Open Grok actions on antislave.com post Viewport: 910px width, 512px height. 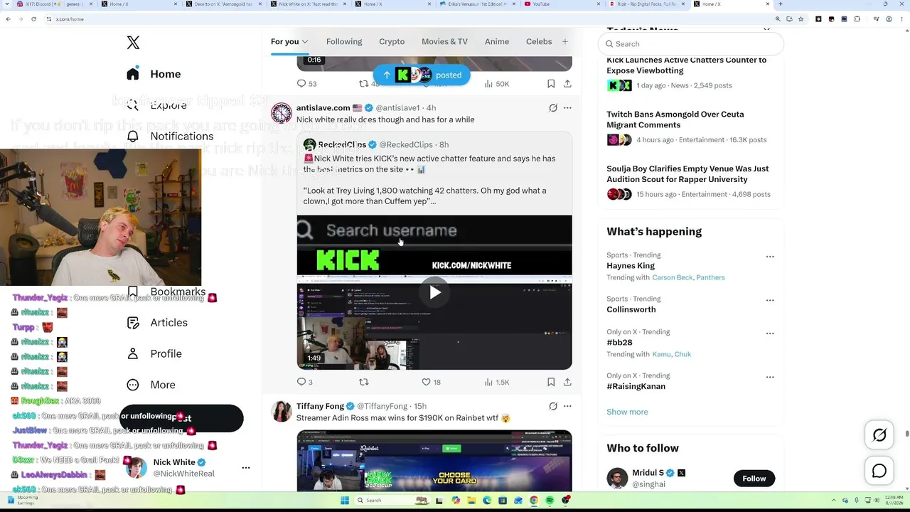point(553,108)
